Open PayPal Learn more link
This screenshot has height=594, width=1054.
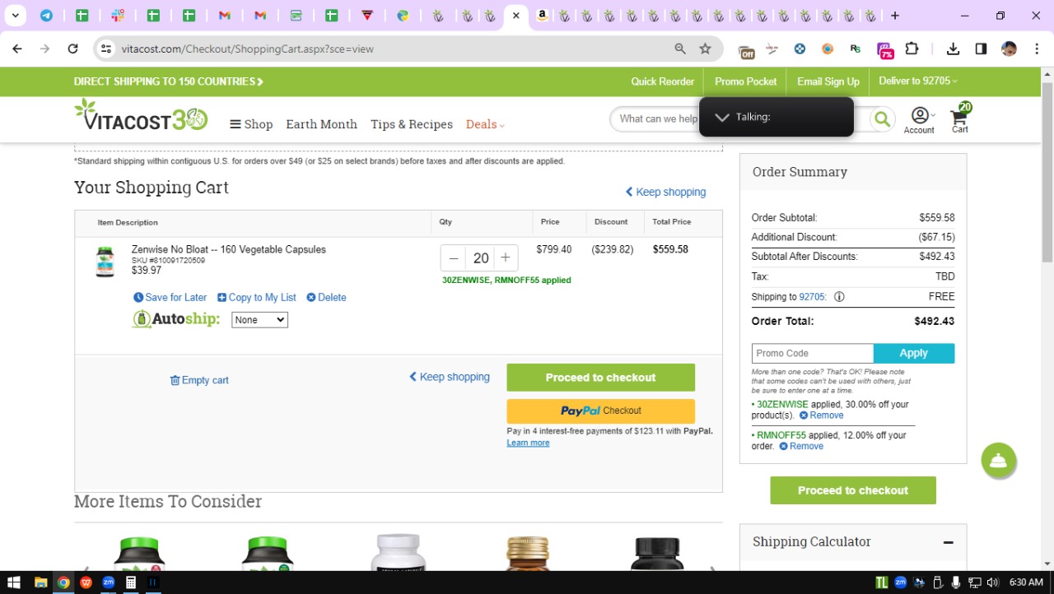(528, 443)
